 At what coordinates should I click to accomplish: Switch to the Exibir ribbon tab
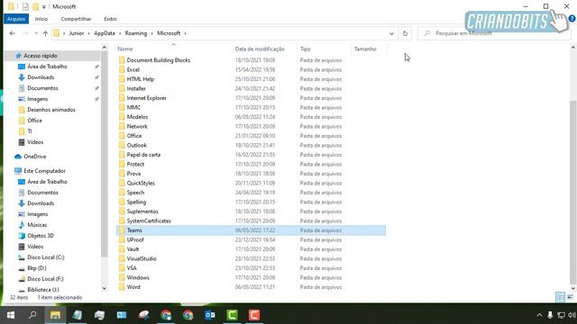coord(110,19)
